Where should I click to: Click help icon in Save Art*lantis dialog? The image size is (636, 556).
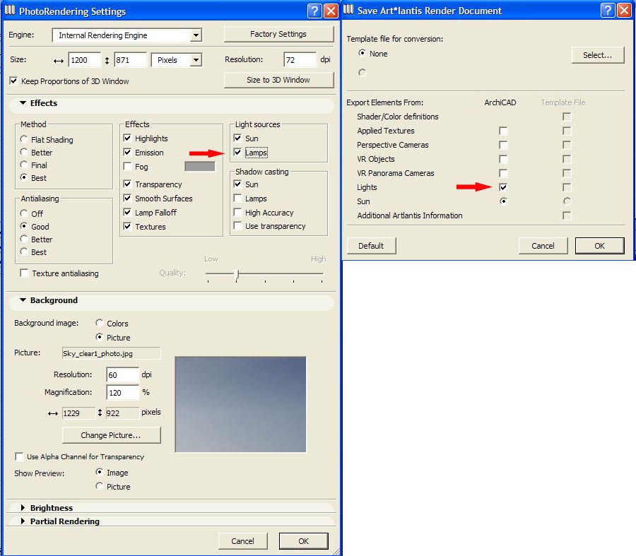pyautogui.click(x=608, y=11)
